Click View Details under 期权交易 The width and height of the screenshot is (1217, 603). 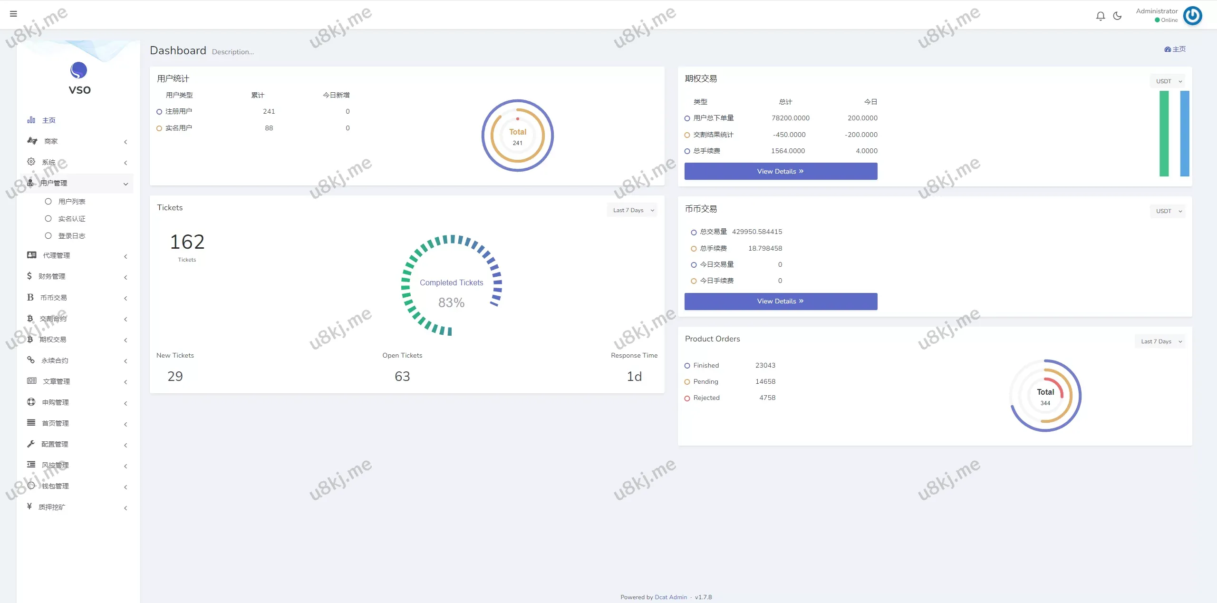click(x=781, y=171)
